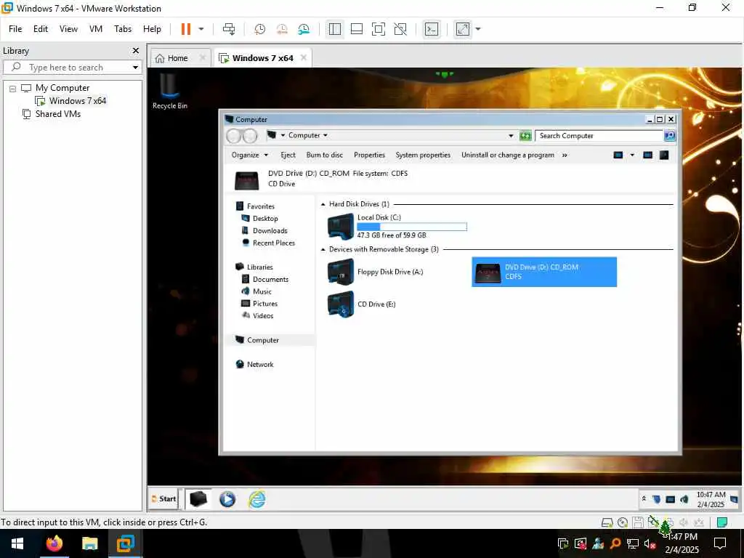Expand the stretch guest dropdown arrow
This screenshot has width=744, height=558.
click(478, 29)
